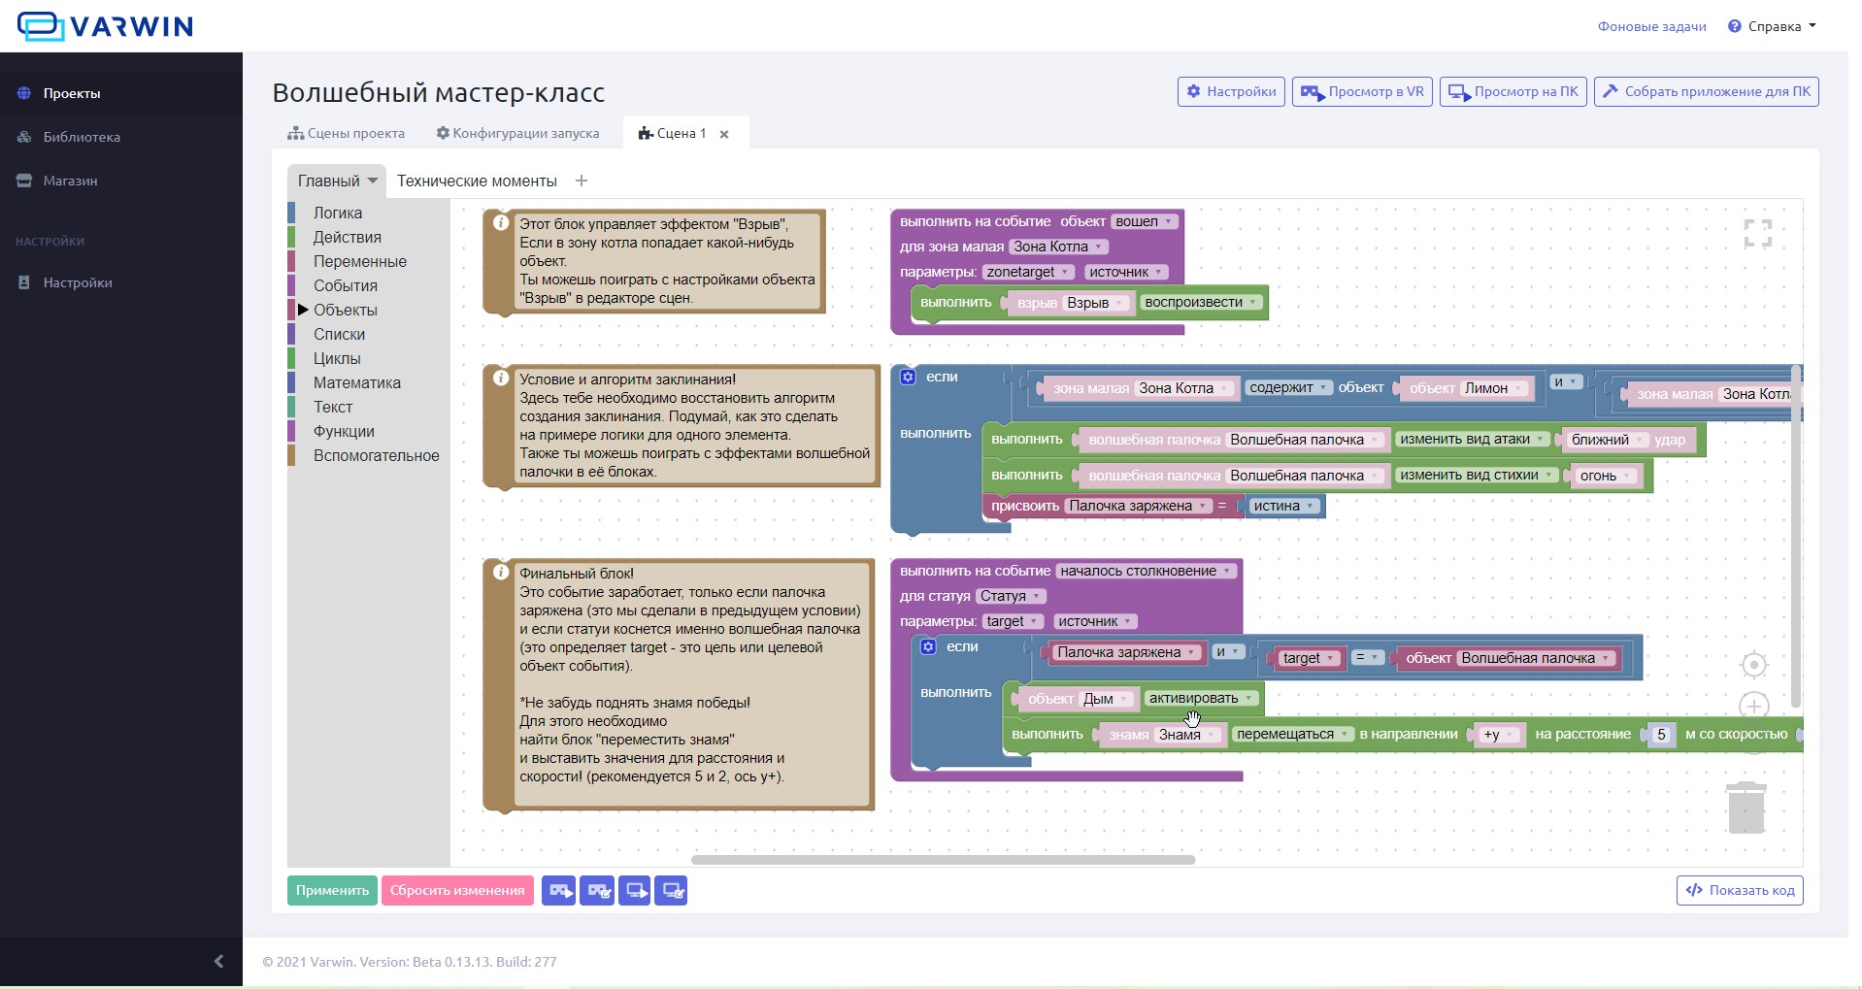The height and width of the screenshot is (989, 1862).
Task: Close the Сцена 1 tab
Action: coord(724,134)
